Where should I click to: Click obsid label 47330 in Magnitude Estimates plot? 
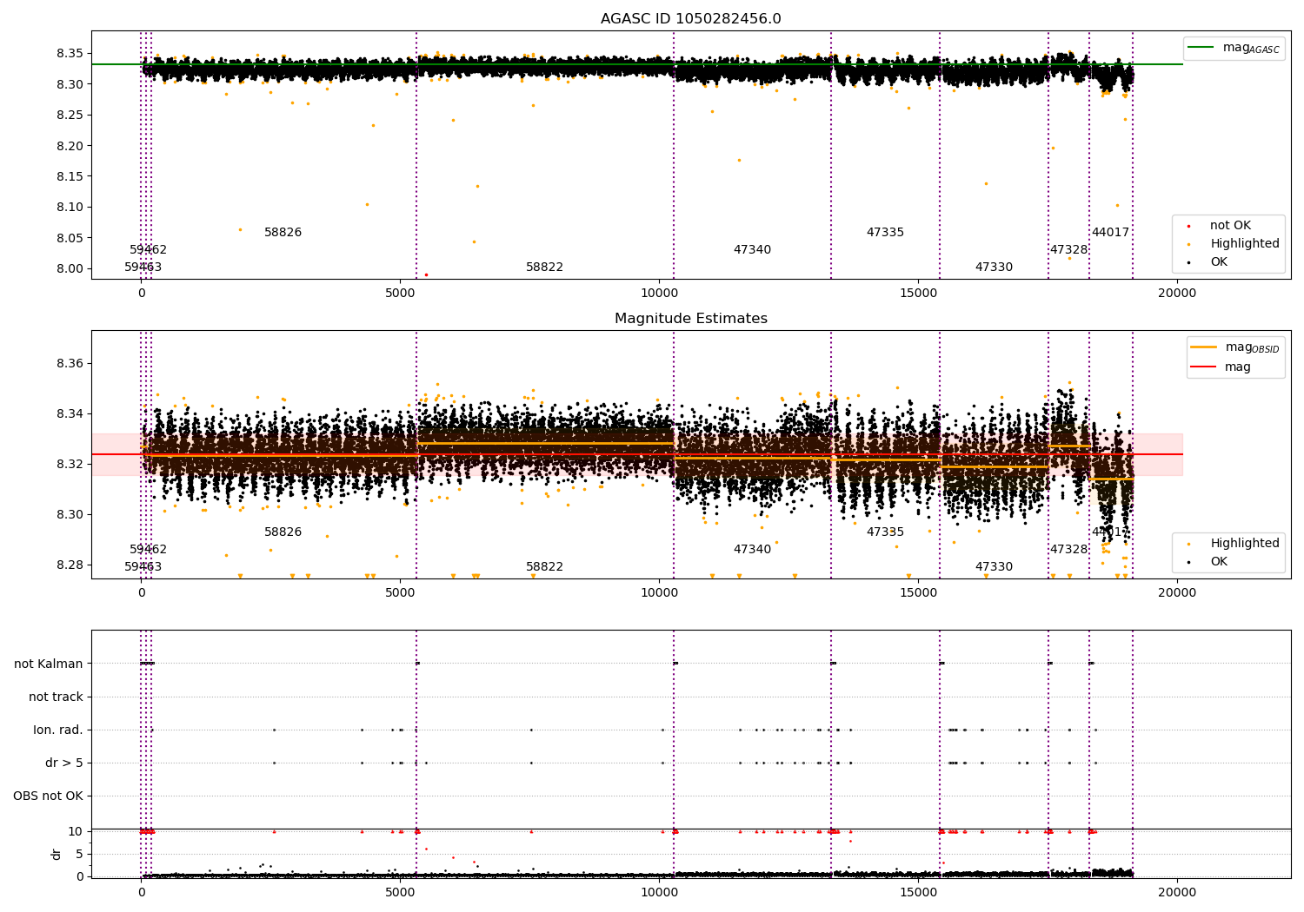pyautogui.click(x=994, y=567)
